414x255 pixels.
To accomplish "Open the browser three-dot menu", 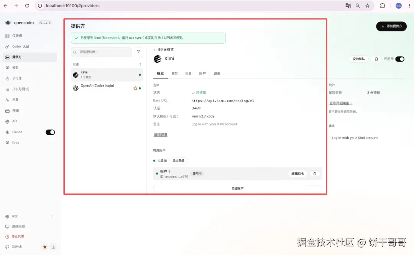I will (409, 5).
